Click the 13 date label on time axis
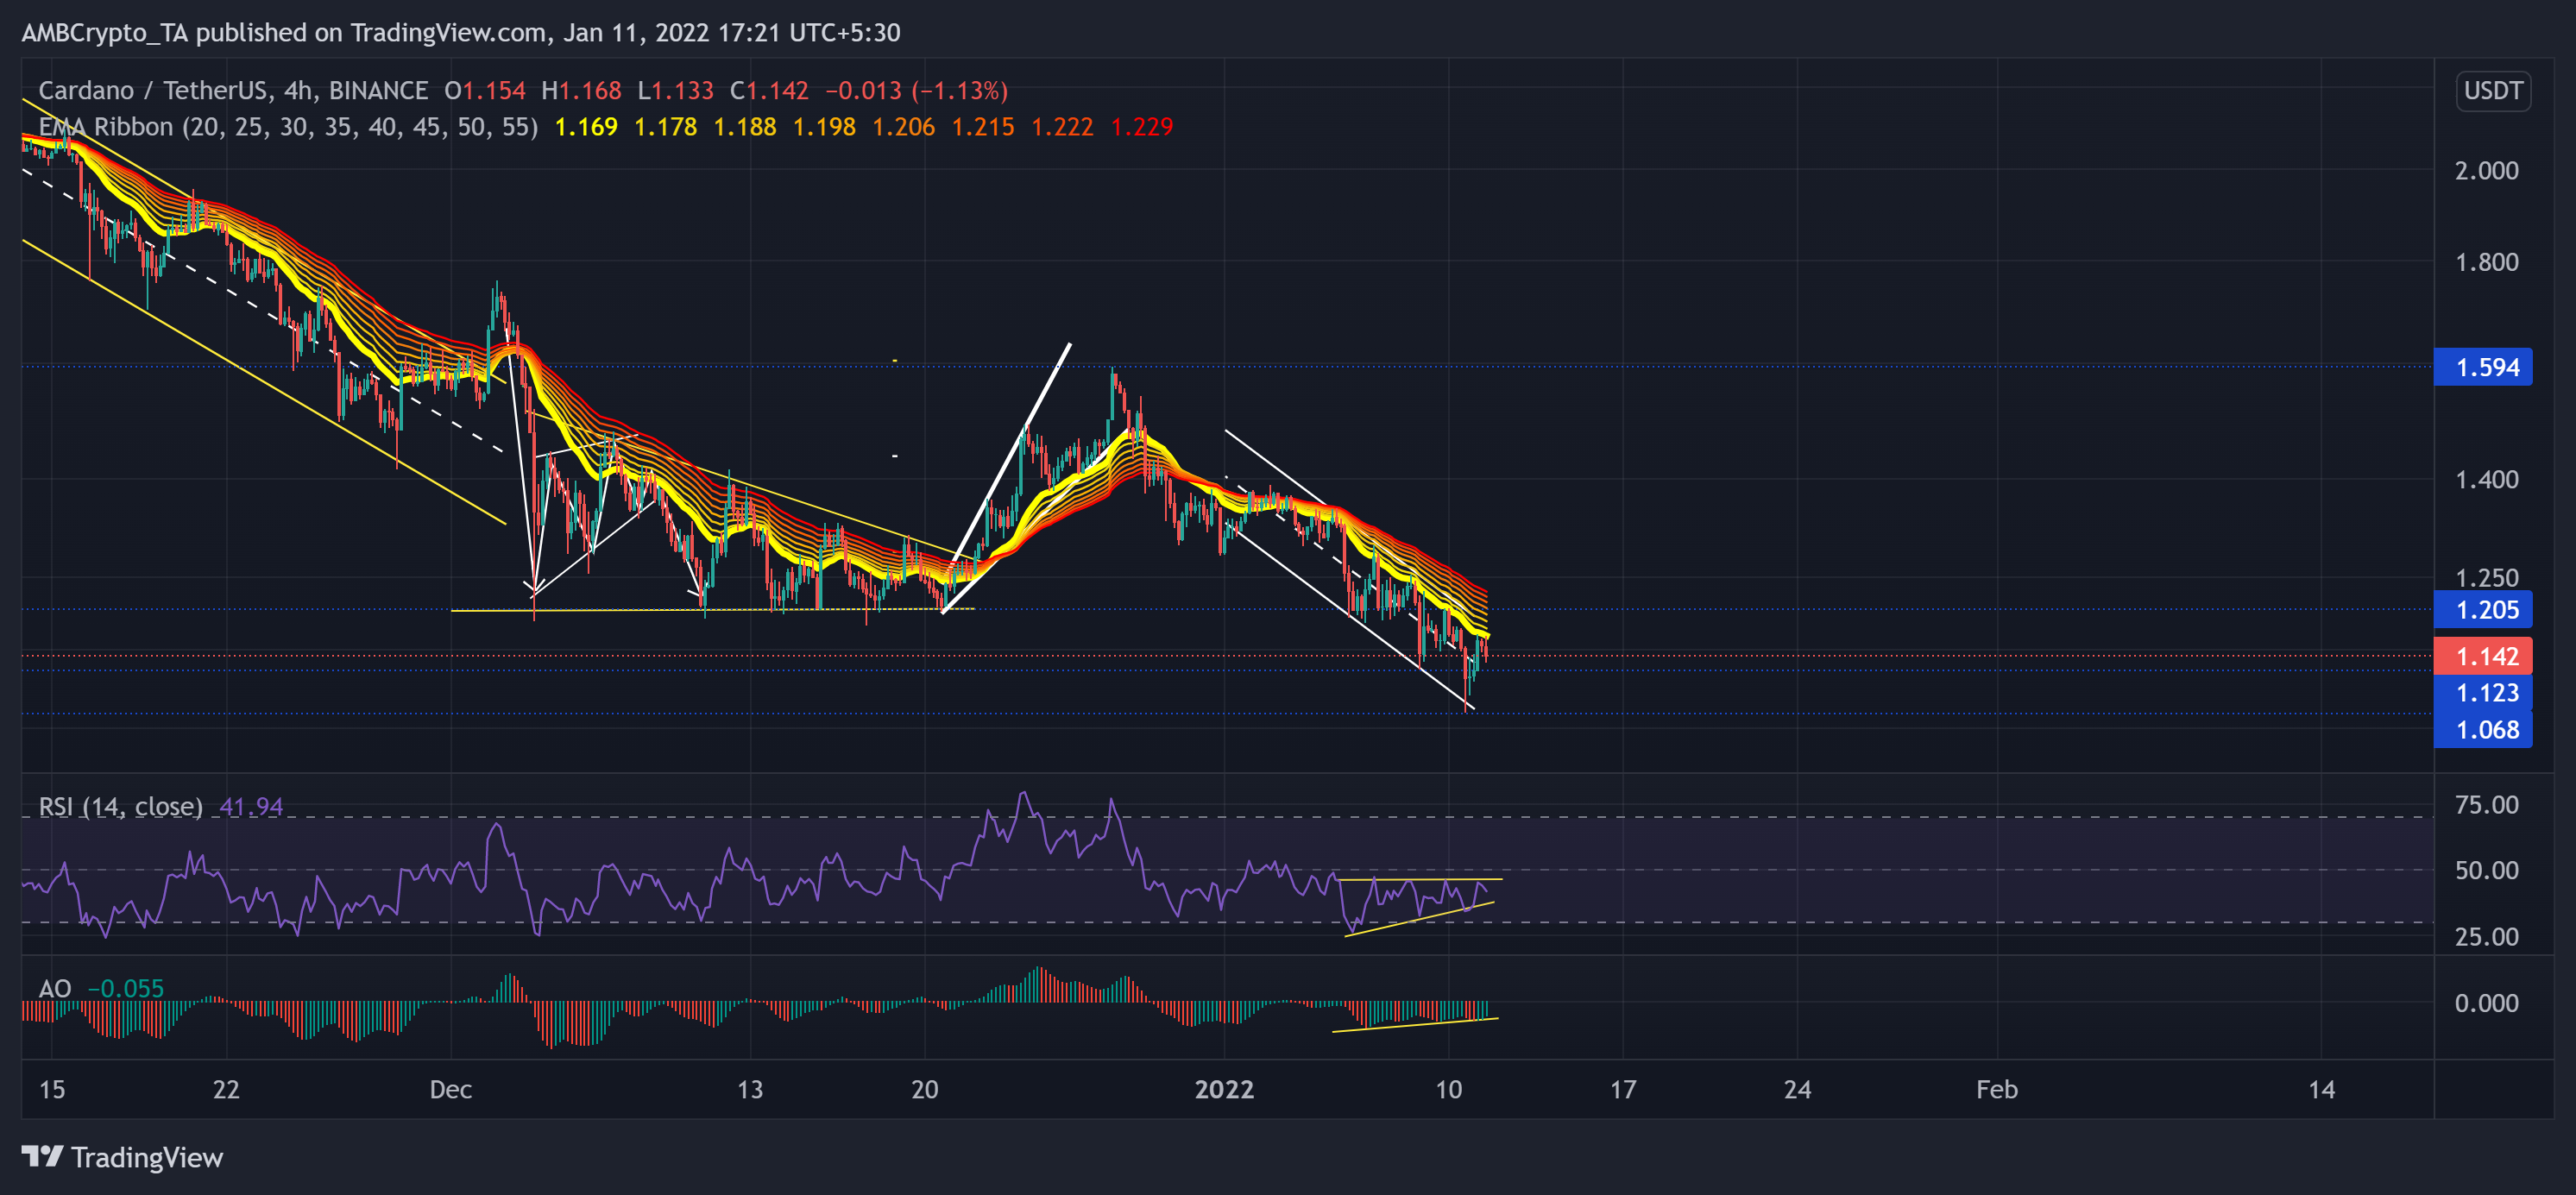This screenshot has height=1195, width=2576. click(750, 1089)
